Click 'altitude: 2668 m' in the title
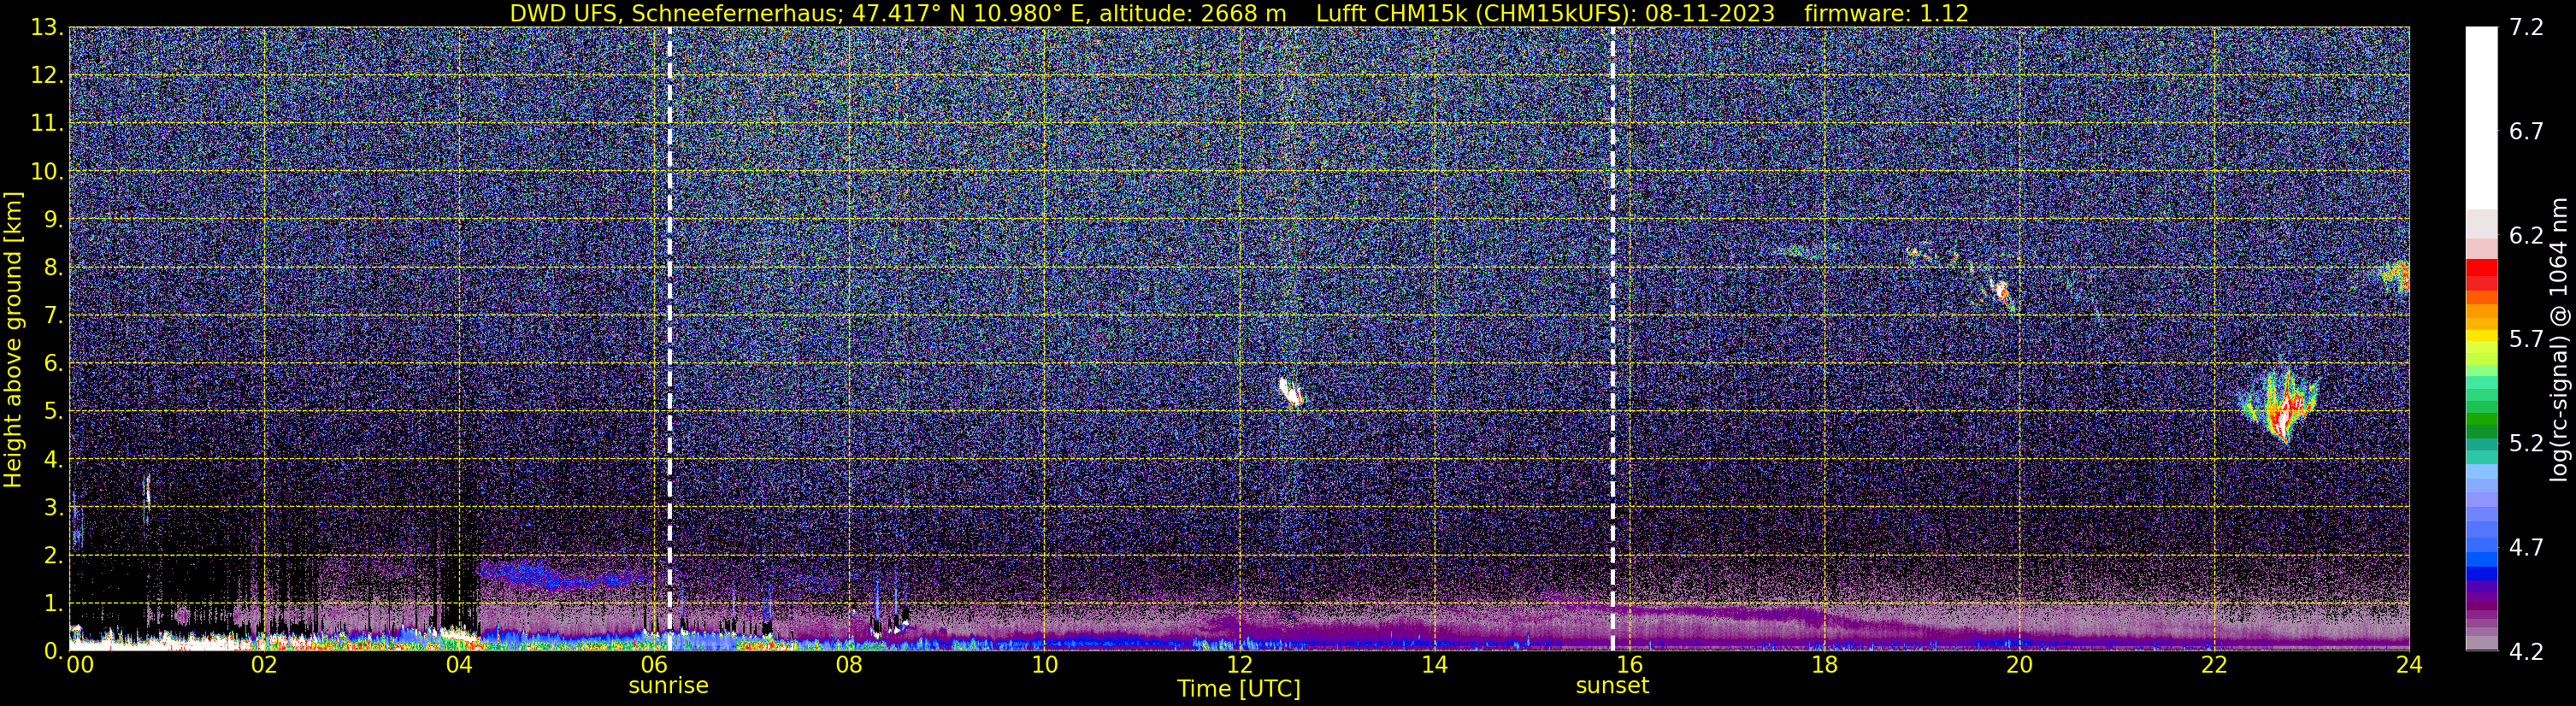Image resolution: width=2576 pixels, height=706 pixels. click(x=1193, y=13)
